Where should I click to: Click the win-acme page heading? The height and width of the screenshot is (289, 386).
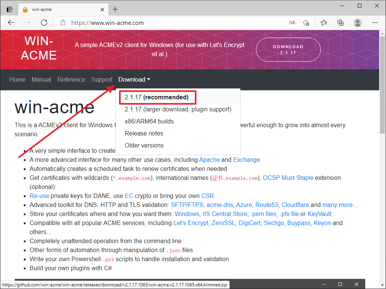(x=54, y=107)
